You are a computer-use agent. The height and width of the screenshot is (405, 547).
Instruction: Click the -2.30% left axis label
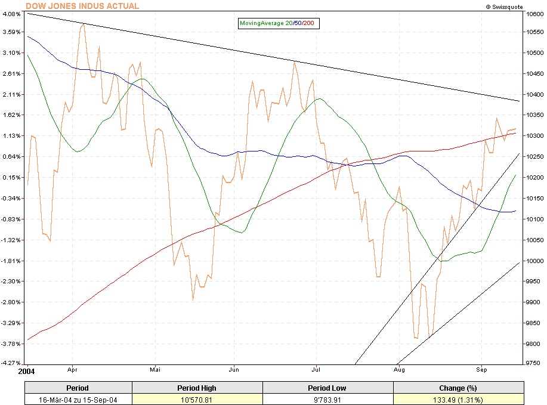pos(11,281)
